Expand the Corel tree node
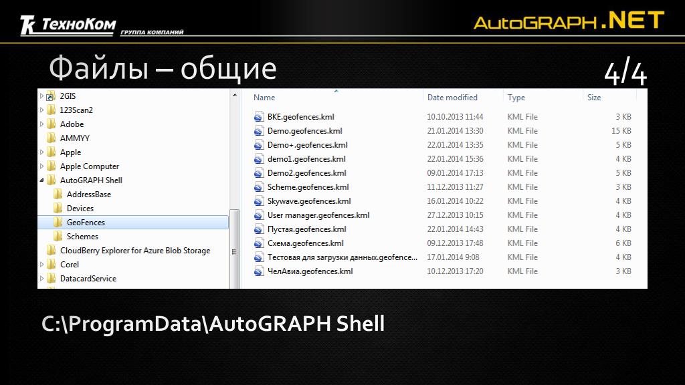The image size is (685, 385). [x=41, y=265]
